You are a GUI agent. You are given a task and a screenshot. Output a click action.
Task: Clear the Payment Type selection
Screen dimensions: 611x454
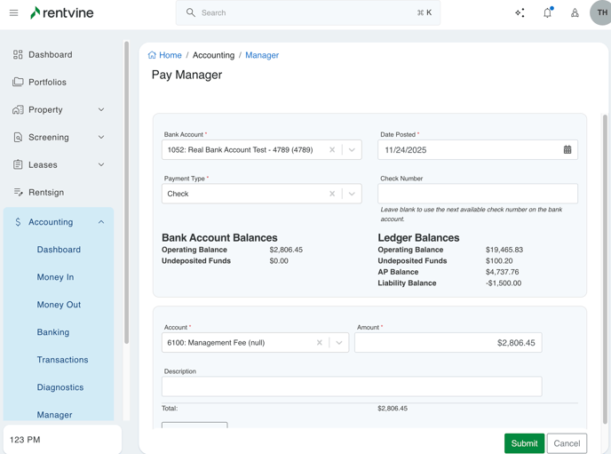pyautogui.click(x=332, y=194)
